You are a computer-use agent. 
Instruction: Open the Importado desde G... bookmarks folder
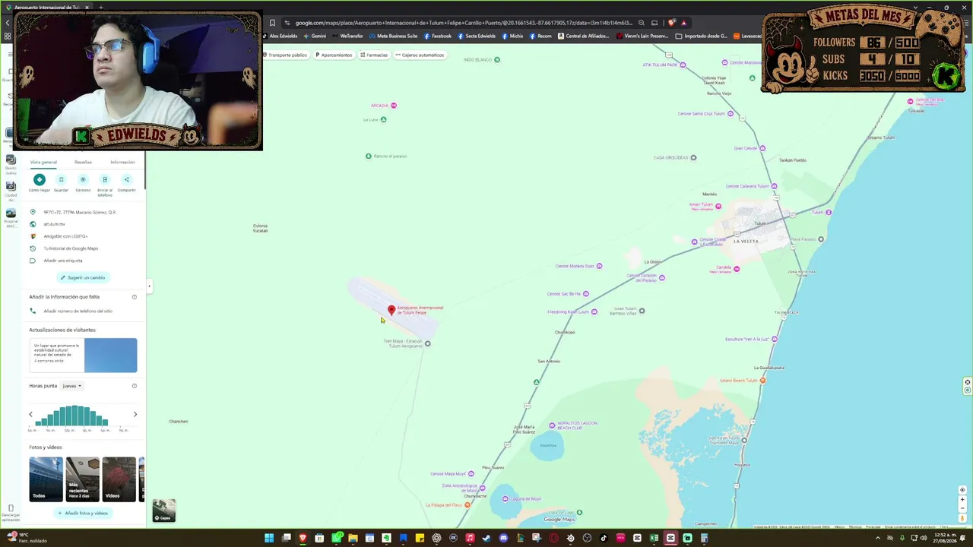702,36
